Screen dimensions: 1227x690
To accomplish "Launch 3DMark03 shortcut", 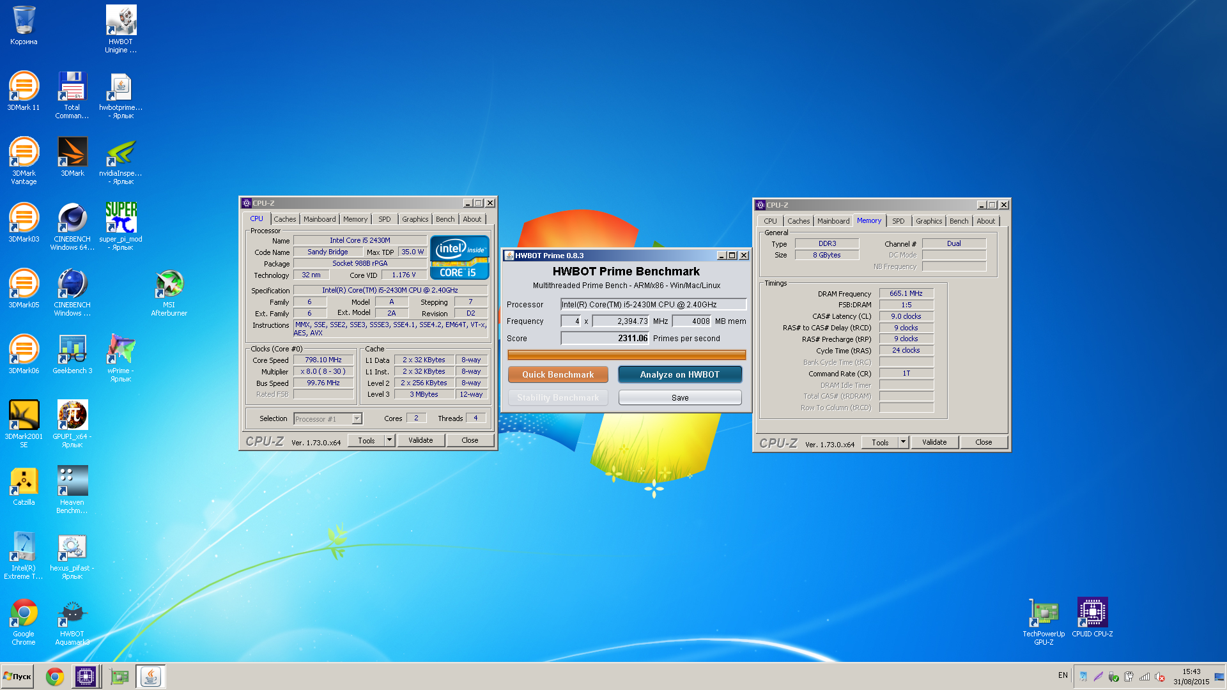I will [24, 223].
